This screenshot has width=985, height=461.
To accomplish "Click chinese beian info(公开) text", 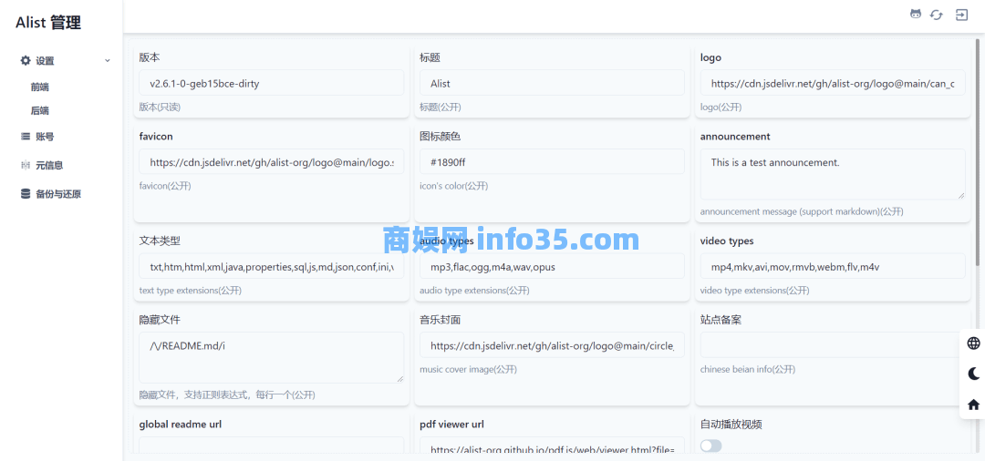I will tap(748, 369).
